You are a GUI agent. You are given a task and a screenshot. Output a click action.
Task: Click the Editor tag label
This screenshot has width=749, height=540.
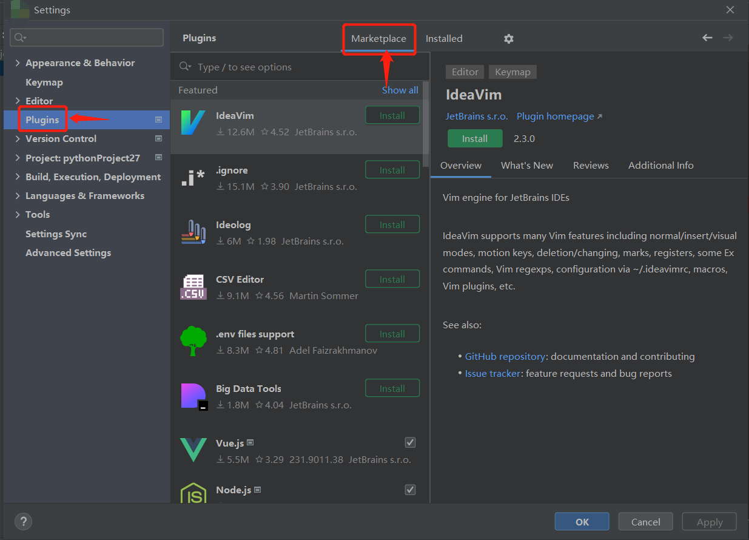pos(465,72)
